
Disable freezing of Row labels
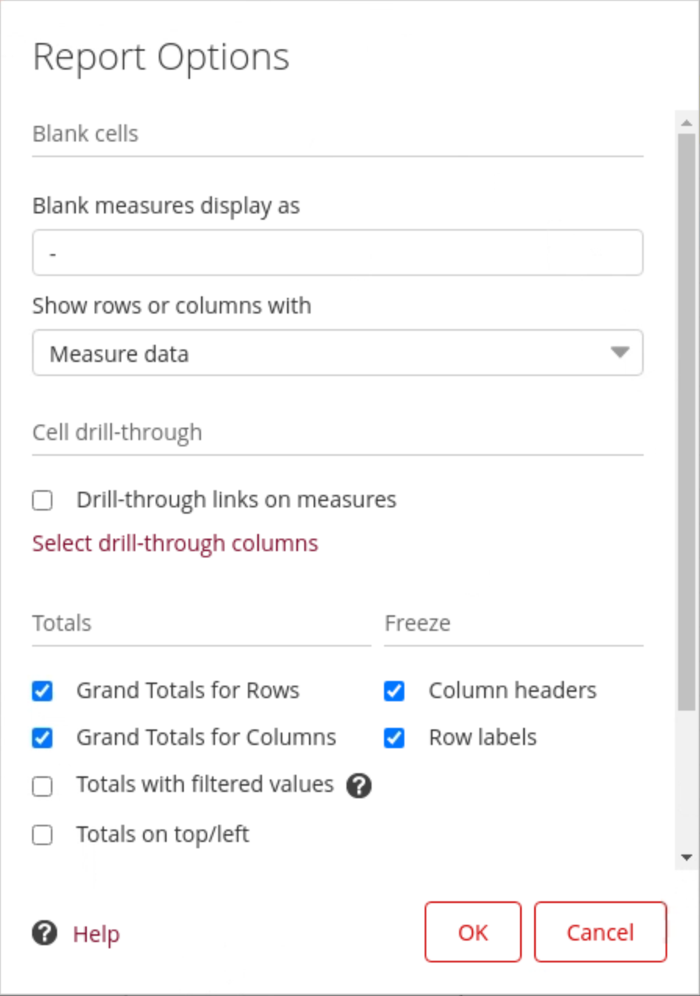coord(394,738)
